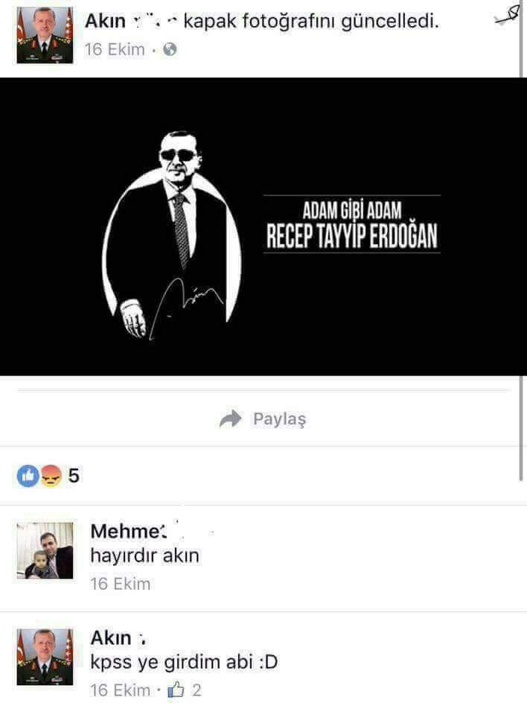The height and width of the screenshot is (715, 527).
Task: Click the blue thumbs-up reaction icon
Action: tap(28, 476)
